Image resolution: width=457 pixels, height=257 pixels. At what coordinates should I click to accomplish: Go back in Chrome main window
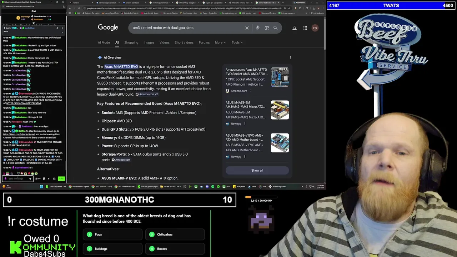pos(70,8)
